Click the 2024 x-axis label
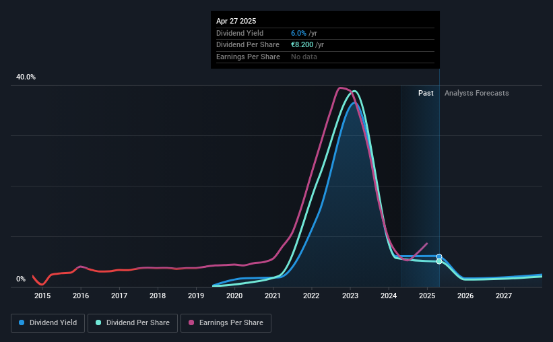The height and width of the screenshot is (342, 553). [x=389, y=296]
